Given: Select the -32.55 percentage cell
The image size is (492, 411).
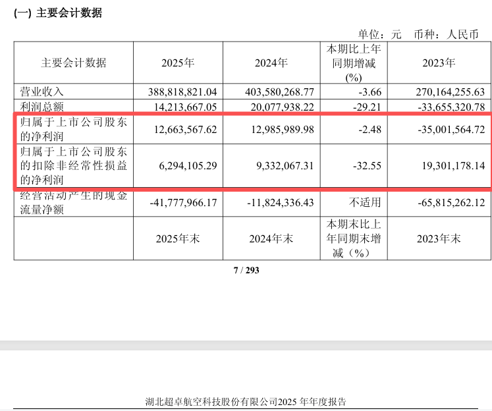Looking at the screenshot, I should [x=367, y=165].
